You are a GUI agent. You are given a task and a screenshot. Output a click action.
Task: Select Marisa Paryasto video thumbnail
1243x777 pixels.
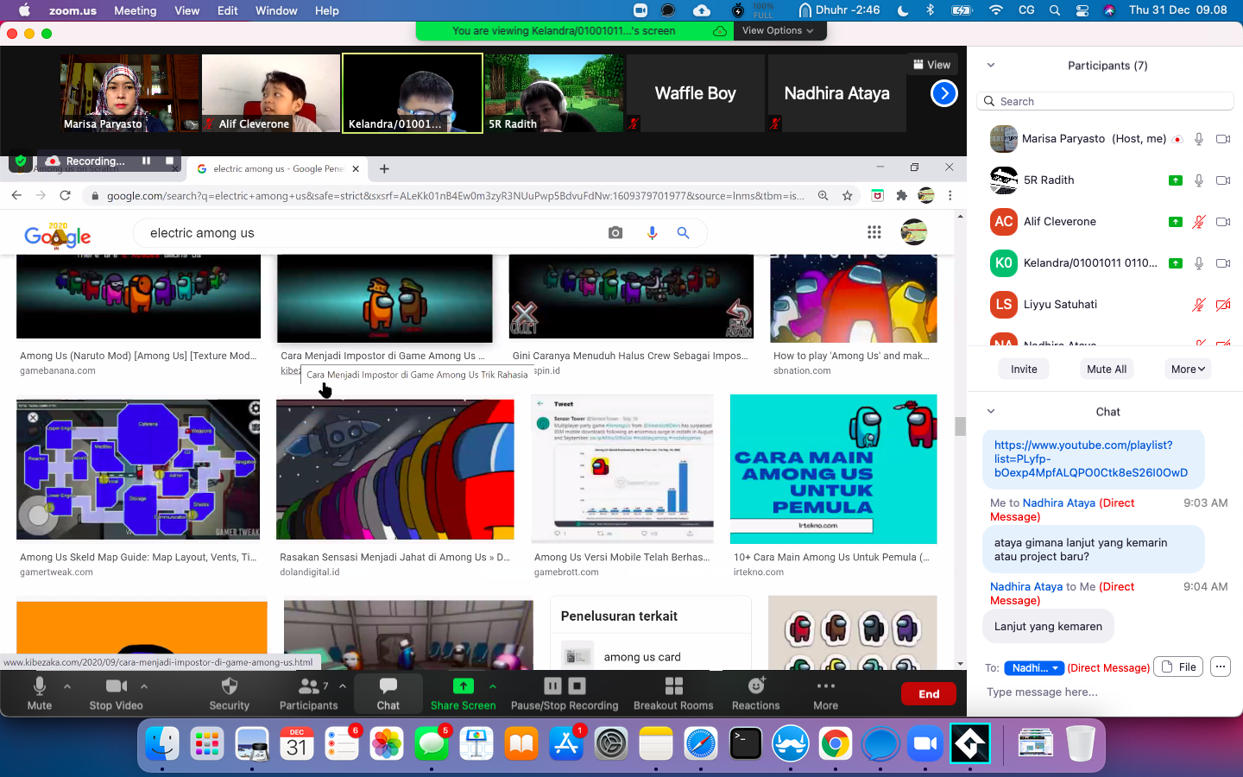point(129,93)
